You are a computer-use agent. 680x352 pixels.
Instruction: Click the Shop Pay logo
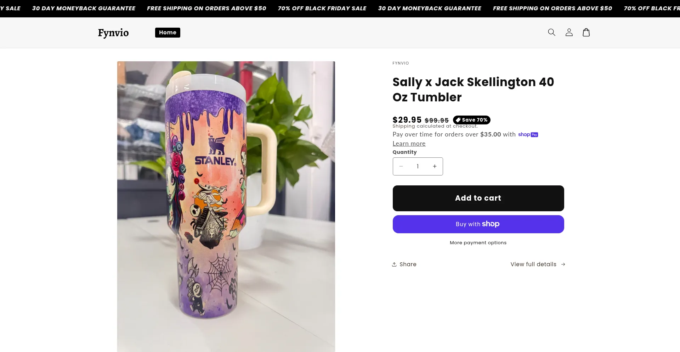(x=528, y=135)
